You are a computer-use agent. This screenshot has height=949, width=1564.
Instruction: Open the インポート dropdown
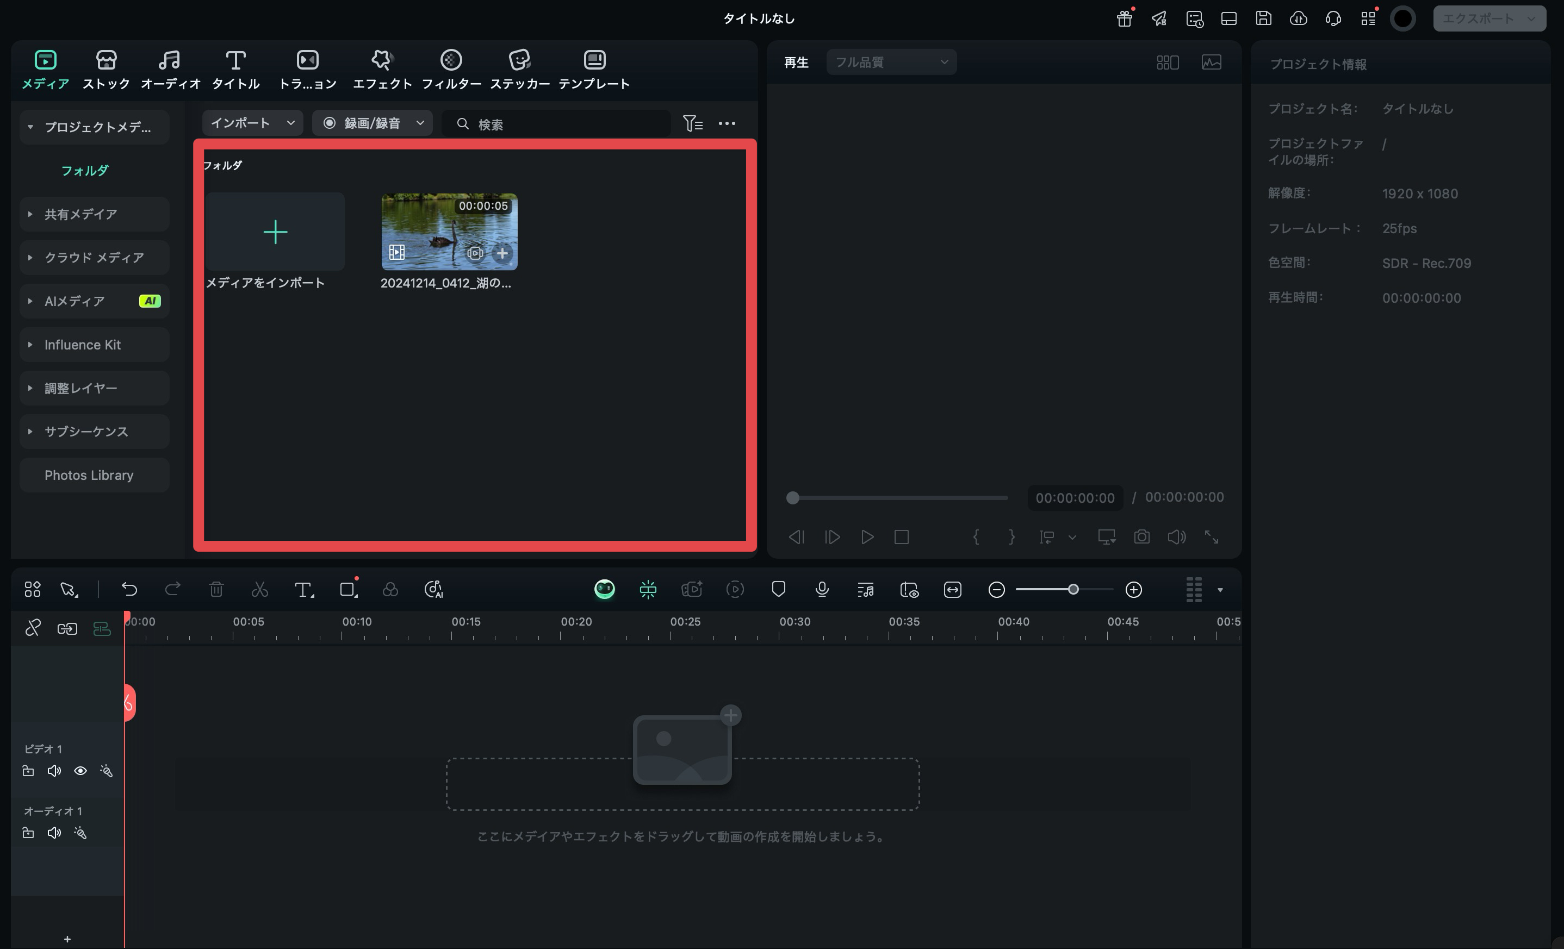click(252, 123)
